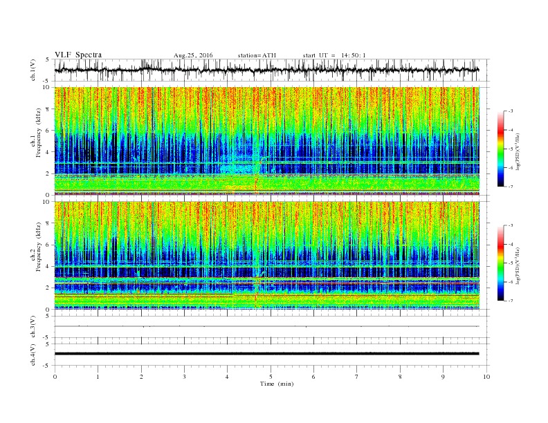Image resolution: width=548 pixels, height=423 pixels.
Task: Pick the ch.1 spectrogram color scale bar
Action: pos(500,149)
